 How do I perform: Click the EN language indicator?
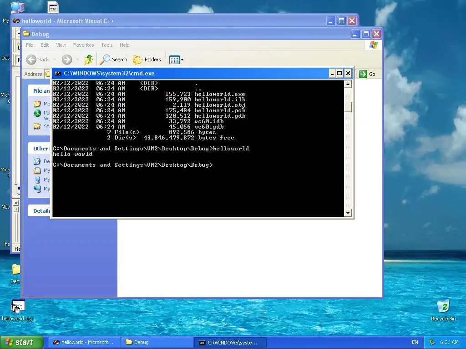tap(415, 342)
